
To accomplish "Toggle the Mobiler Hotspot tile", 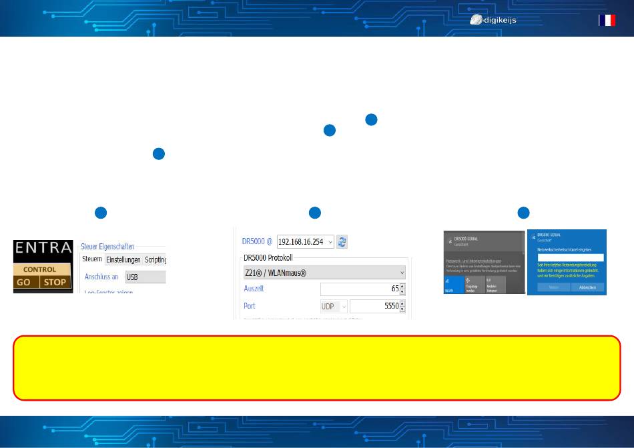I will (x=495, y=285).
